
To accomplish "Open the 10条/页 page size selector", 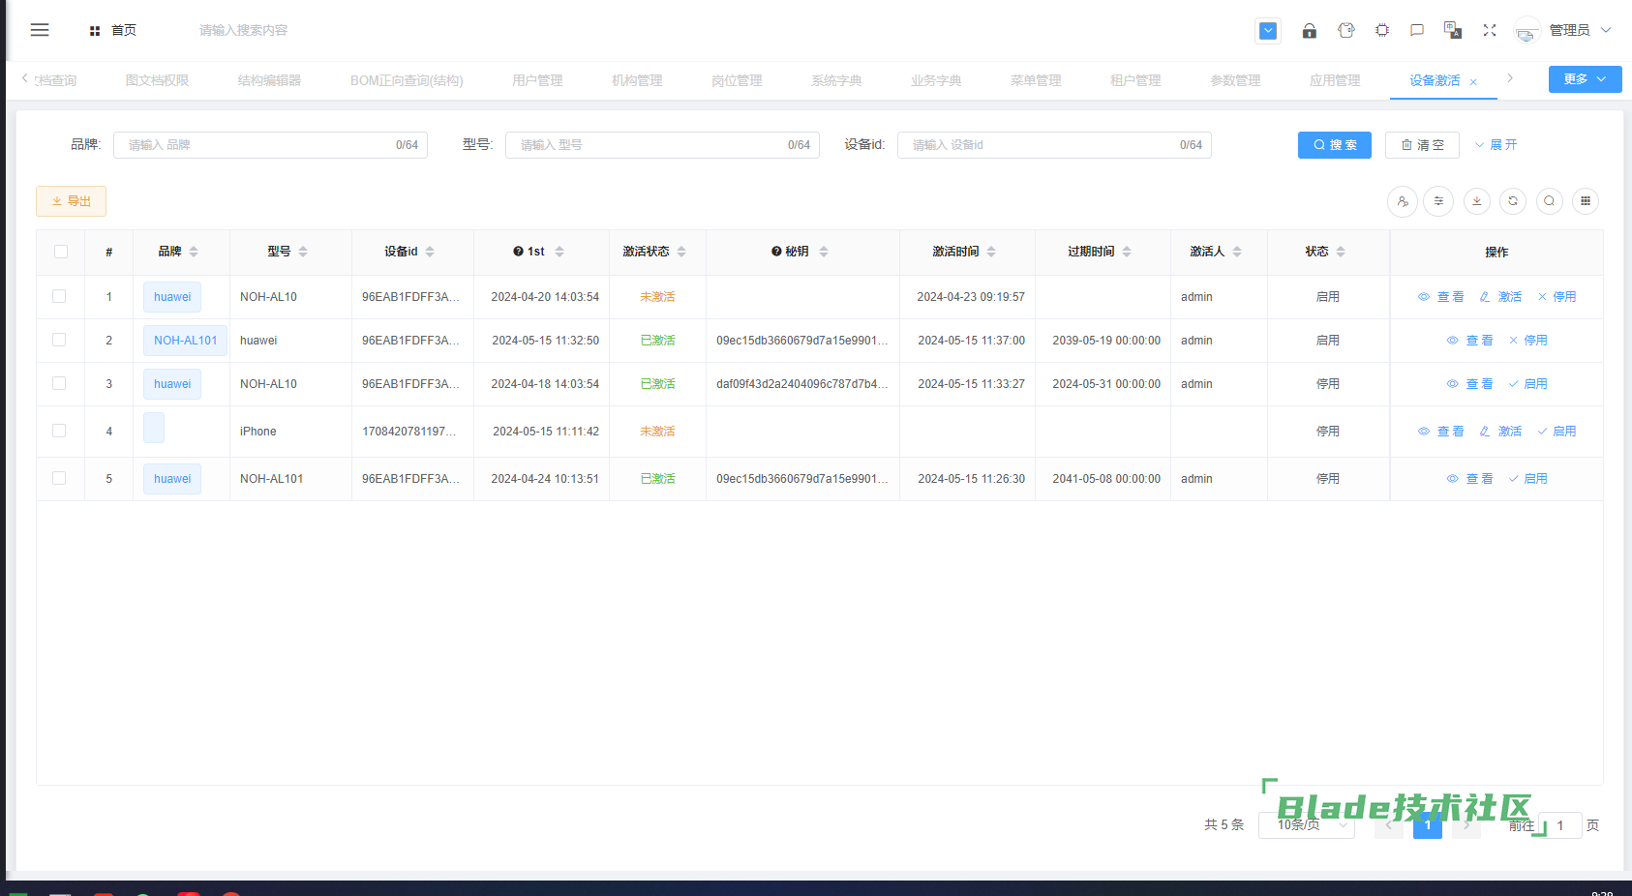I will pos(1307,825).
